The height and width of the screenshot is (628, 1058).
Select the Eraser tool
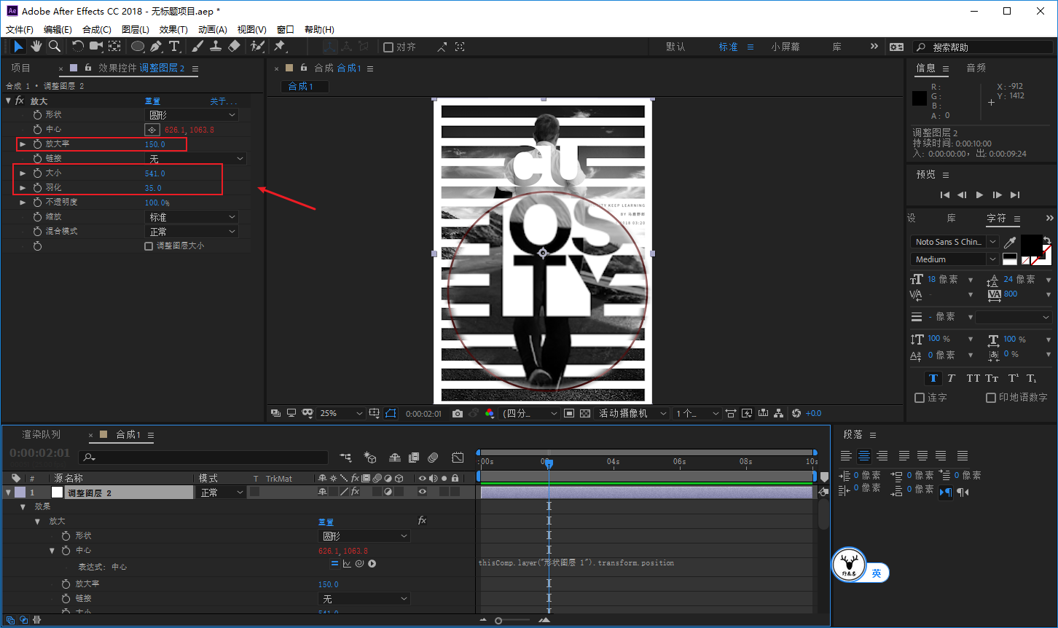click(234, 46)
